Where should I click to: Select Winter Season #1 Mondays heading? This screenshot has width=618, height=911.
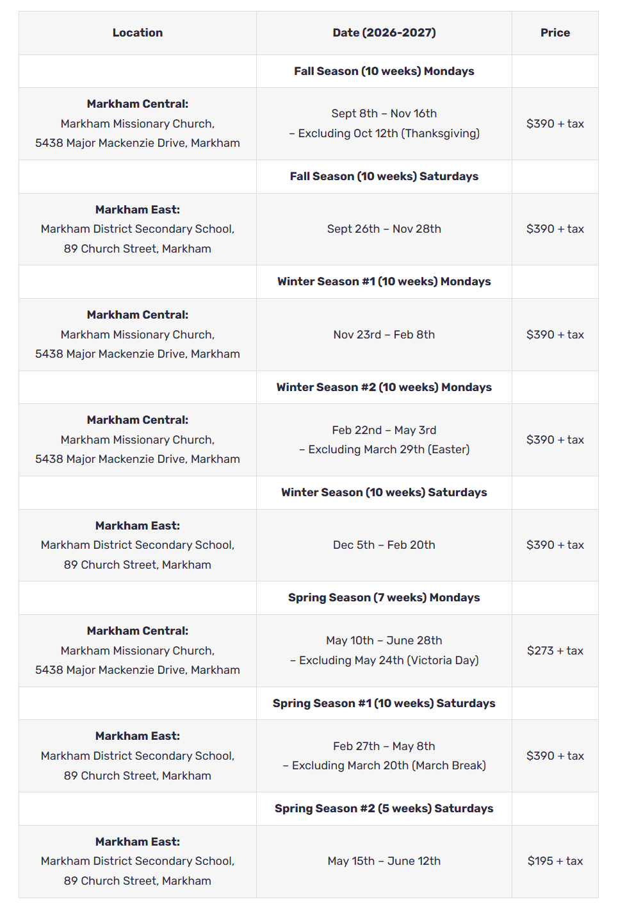click(x=384, y=281)
